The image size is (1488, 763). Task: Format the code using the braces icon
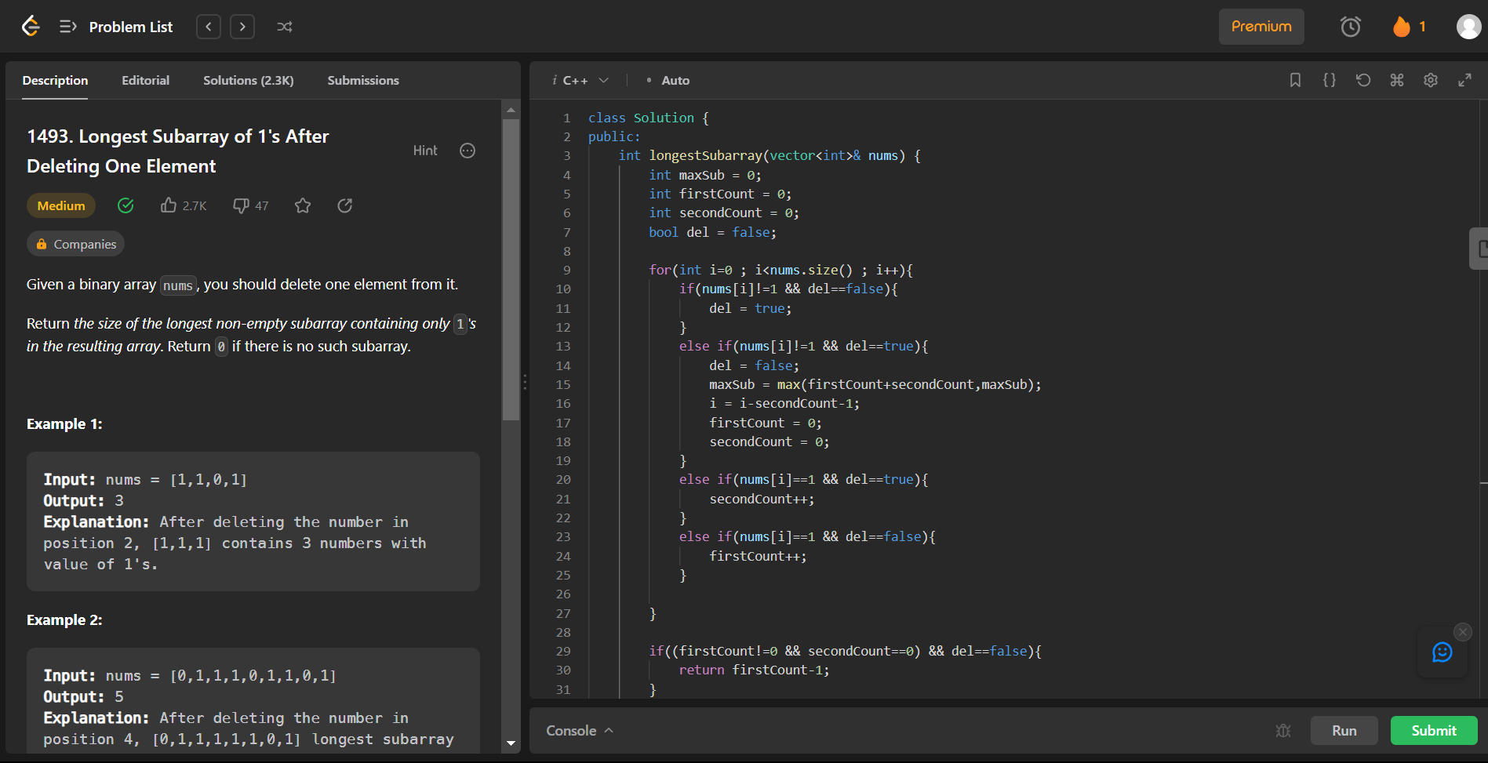[1328, 79]
